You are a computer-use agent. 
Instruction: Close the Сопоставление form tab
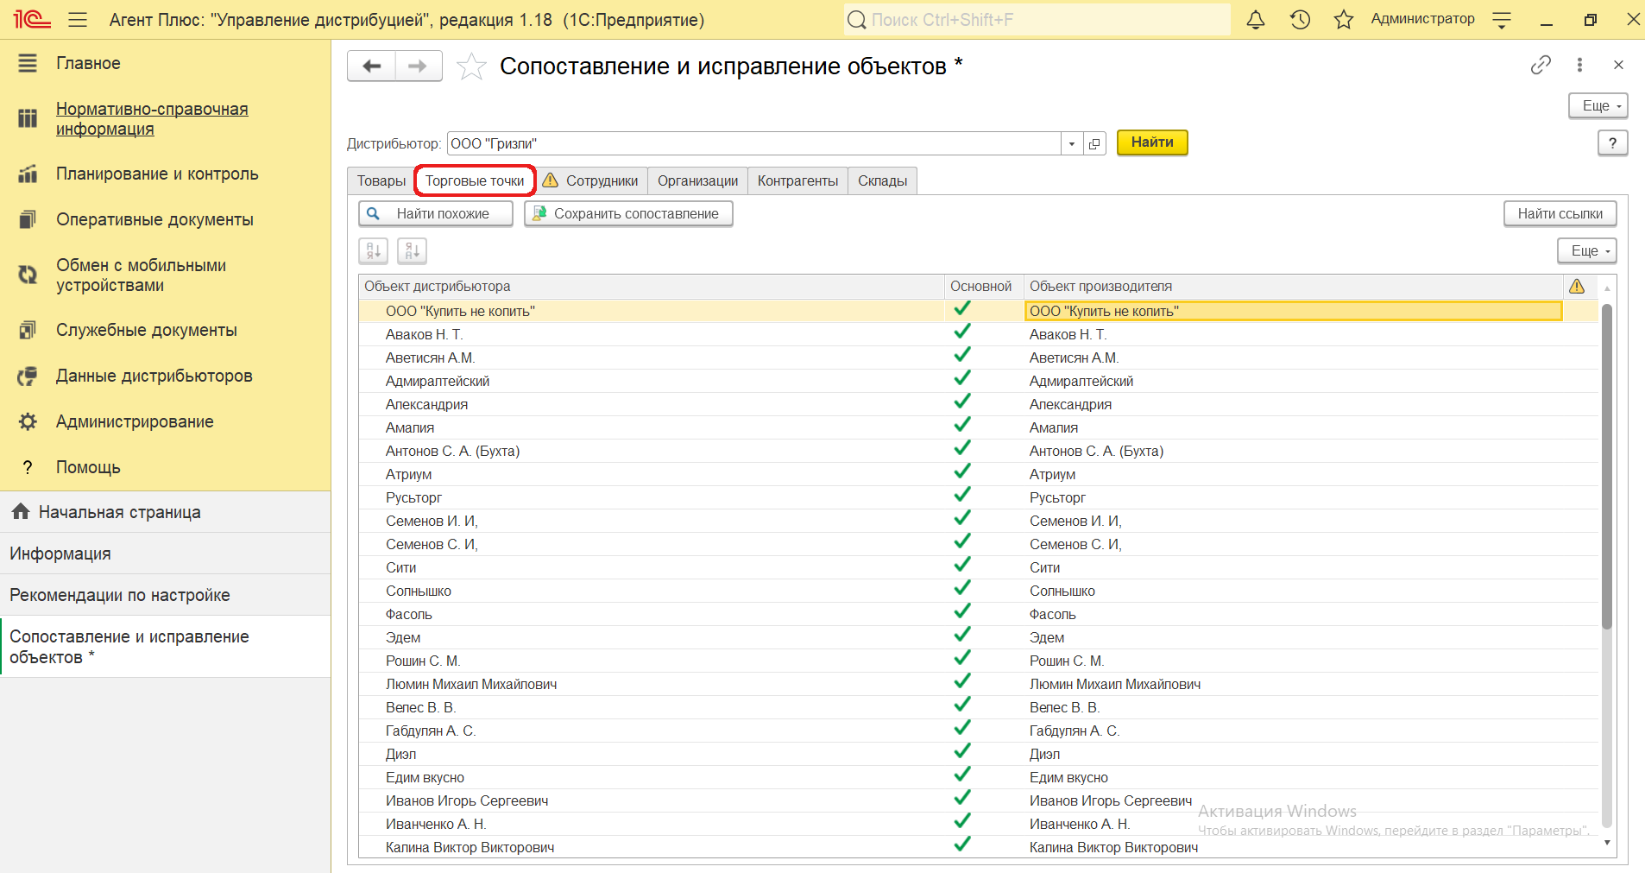1618,65
